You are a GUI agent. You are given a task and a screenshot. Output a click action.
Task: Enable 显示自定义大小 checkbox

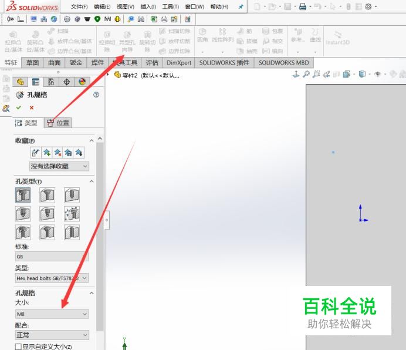[18, 346]
